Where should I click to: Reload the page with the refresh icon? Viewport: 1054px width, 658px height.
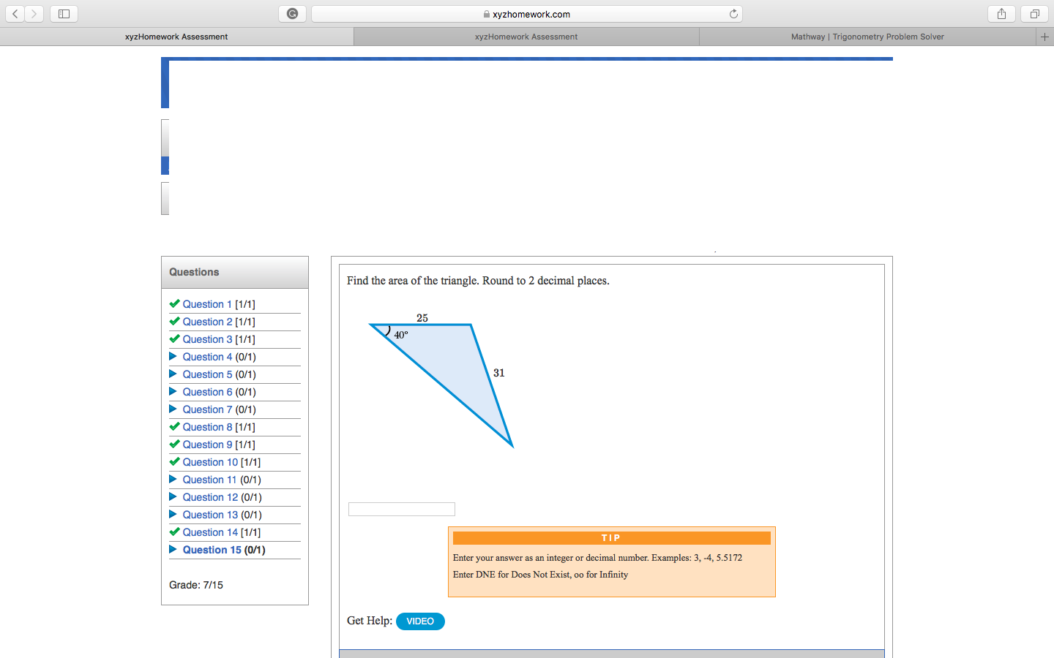[733, 13]
